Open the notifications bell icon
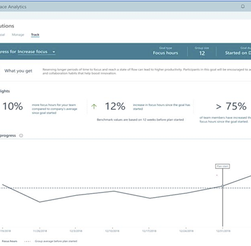Viewport: 251px width, 246px height. coord(243,6)
